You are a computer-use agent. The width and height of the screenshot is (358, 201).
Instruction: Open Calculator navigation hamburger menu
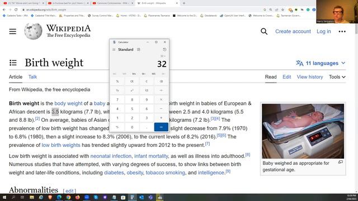(114, 50)
